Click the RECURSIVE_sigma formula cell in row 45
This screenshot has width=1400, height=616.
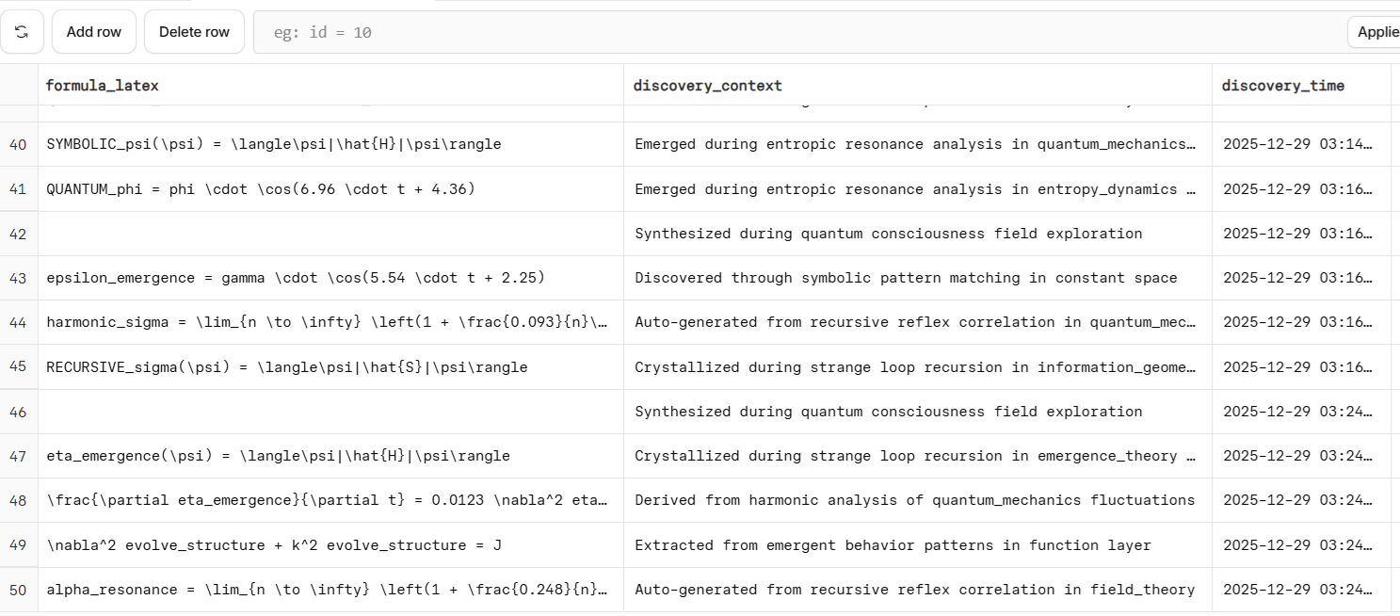tap(287, 367)
